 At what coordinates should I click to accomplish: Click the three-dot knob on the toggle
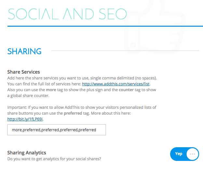point(192,154)
